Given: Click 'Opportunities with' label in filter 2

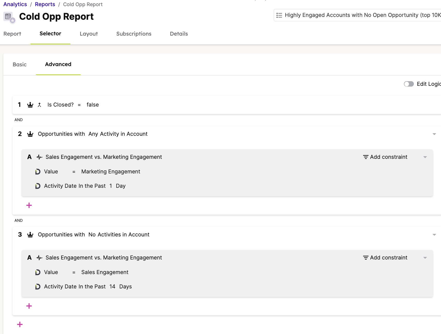Looking at the screenshot, I should pyautogui.click(x=61, y=134).
